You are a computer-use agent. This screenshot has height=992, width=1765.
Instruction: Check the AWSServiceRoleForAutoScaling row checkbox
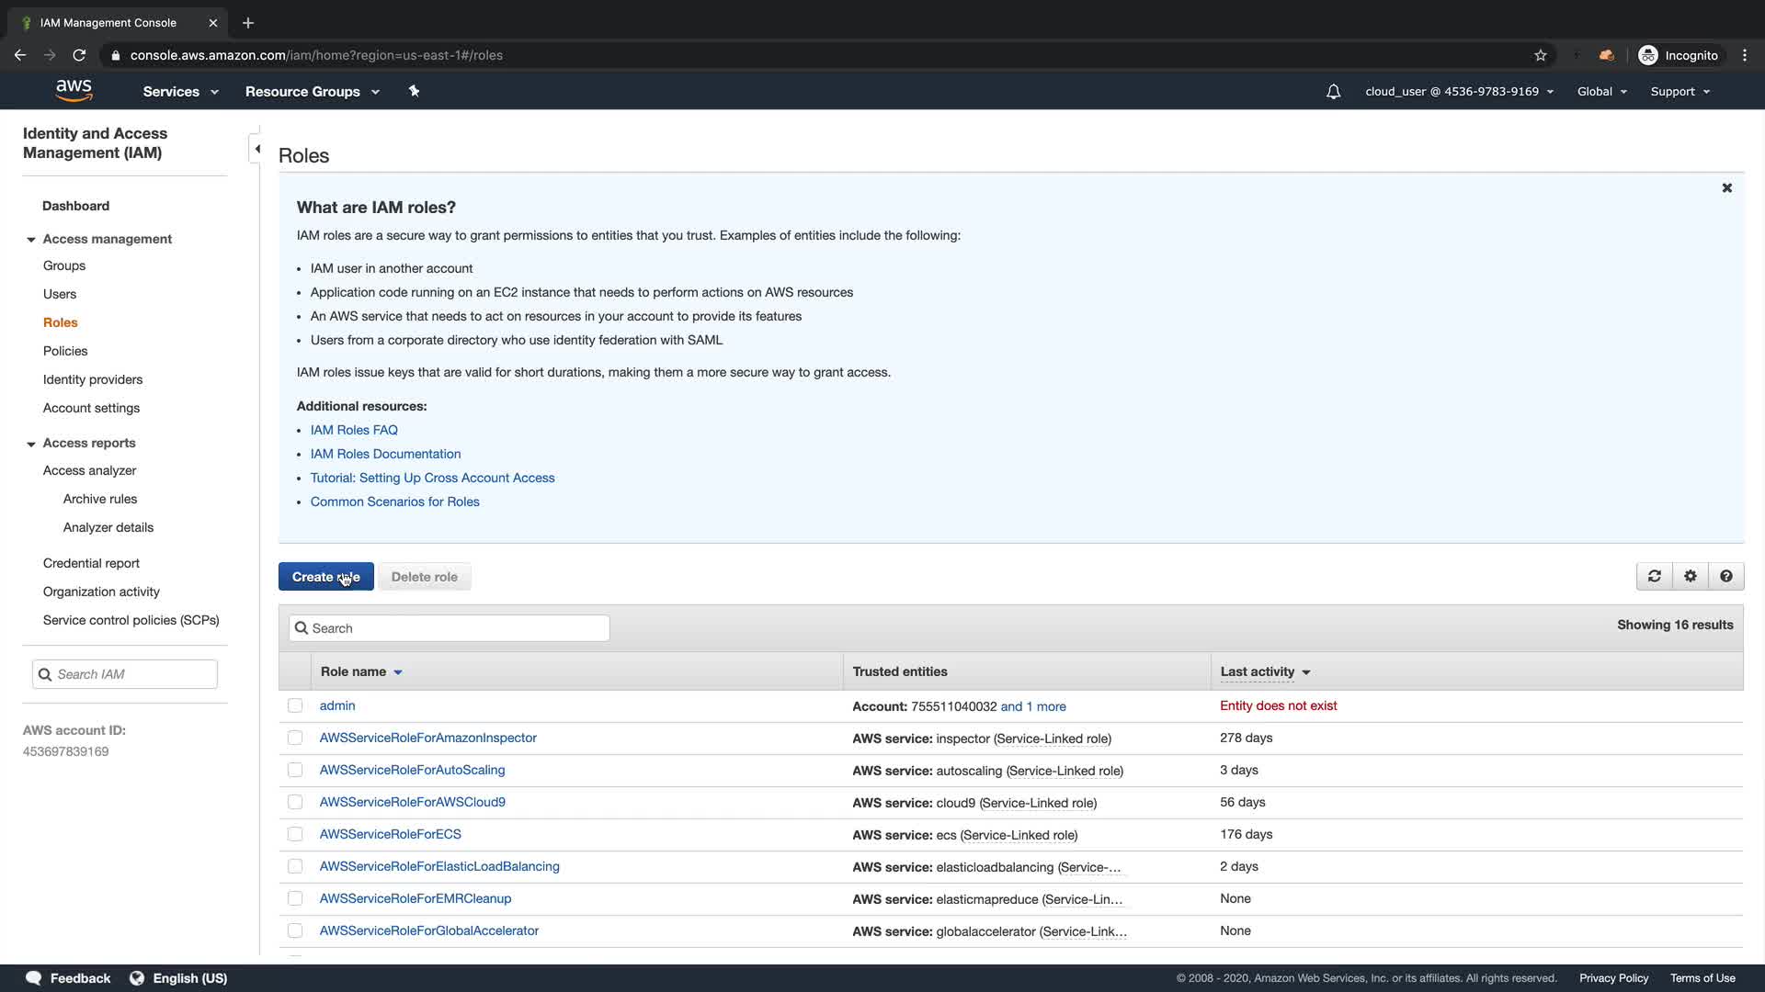[x=295, y=771]
